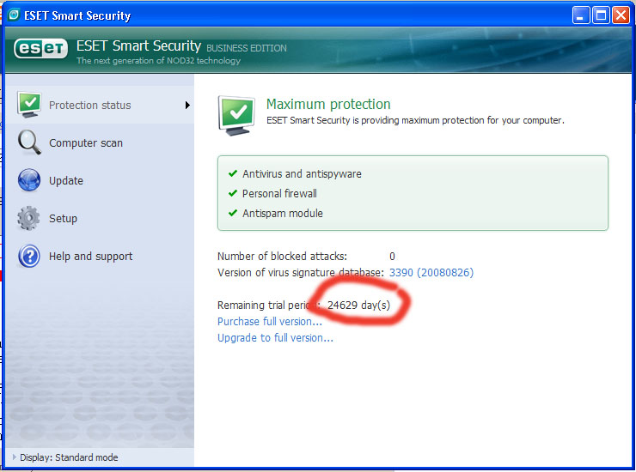Click the Maximum protection heading
The width and height of the screenshot is (636, 472).
(328, 104)
